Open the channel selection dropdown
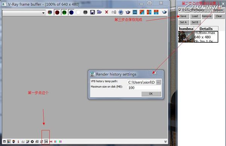This screenshot has width=226, height=146. [x=24, y=13]
